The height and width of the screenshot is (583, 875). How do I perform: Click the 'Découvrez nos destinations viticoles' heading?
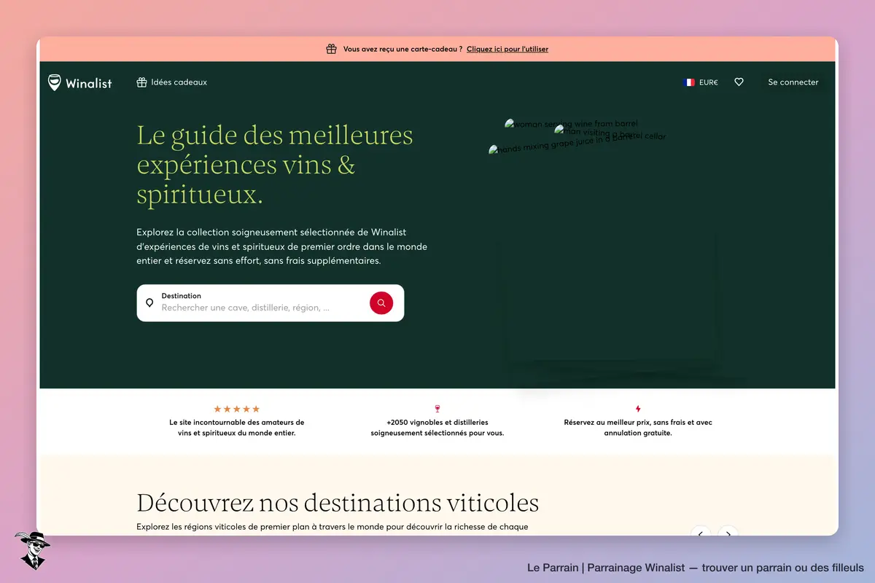coord(338,503)
